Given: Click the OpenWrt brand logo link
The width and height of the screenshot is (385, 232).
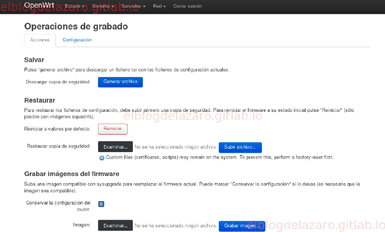Looking at the screenshot, I should coord(39,5).
